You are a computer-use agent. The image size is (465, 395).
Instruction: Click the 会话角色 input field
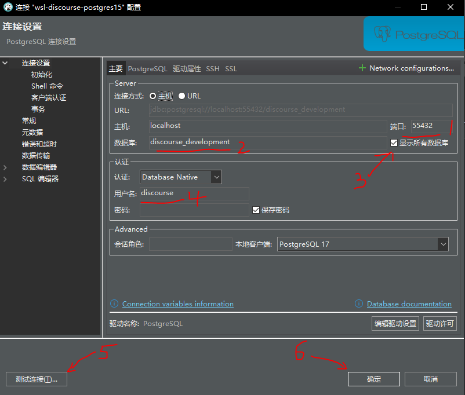[191, 244]
